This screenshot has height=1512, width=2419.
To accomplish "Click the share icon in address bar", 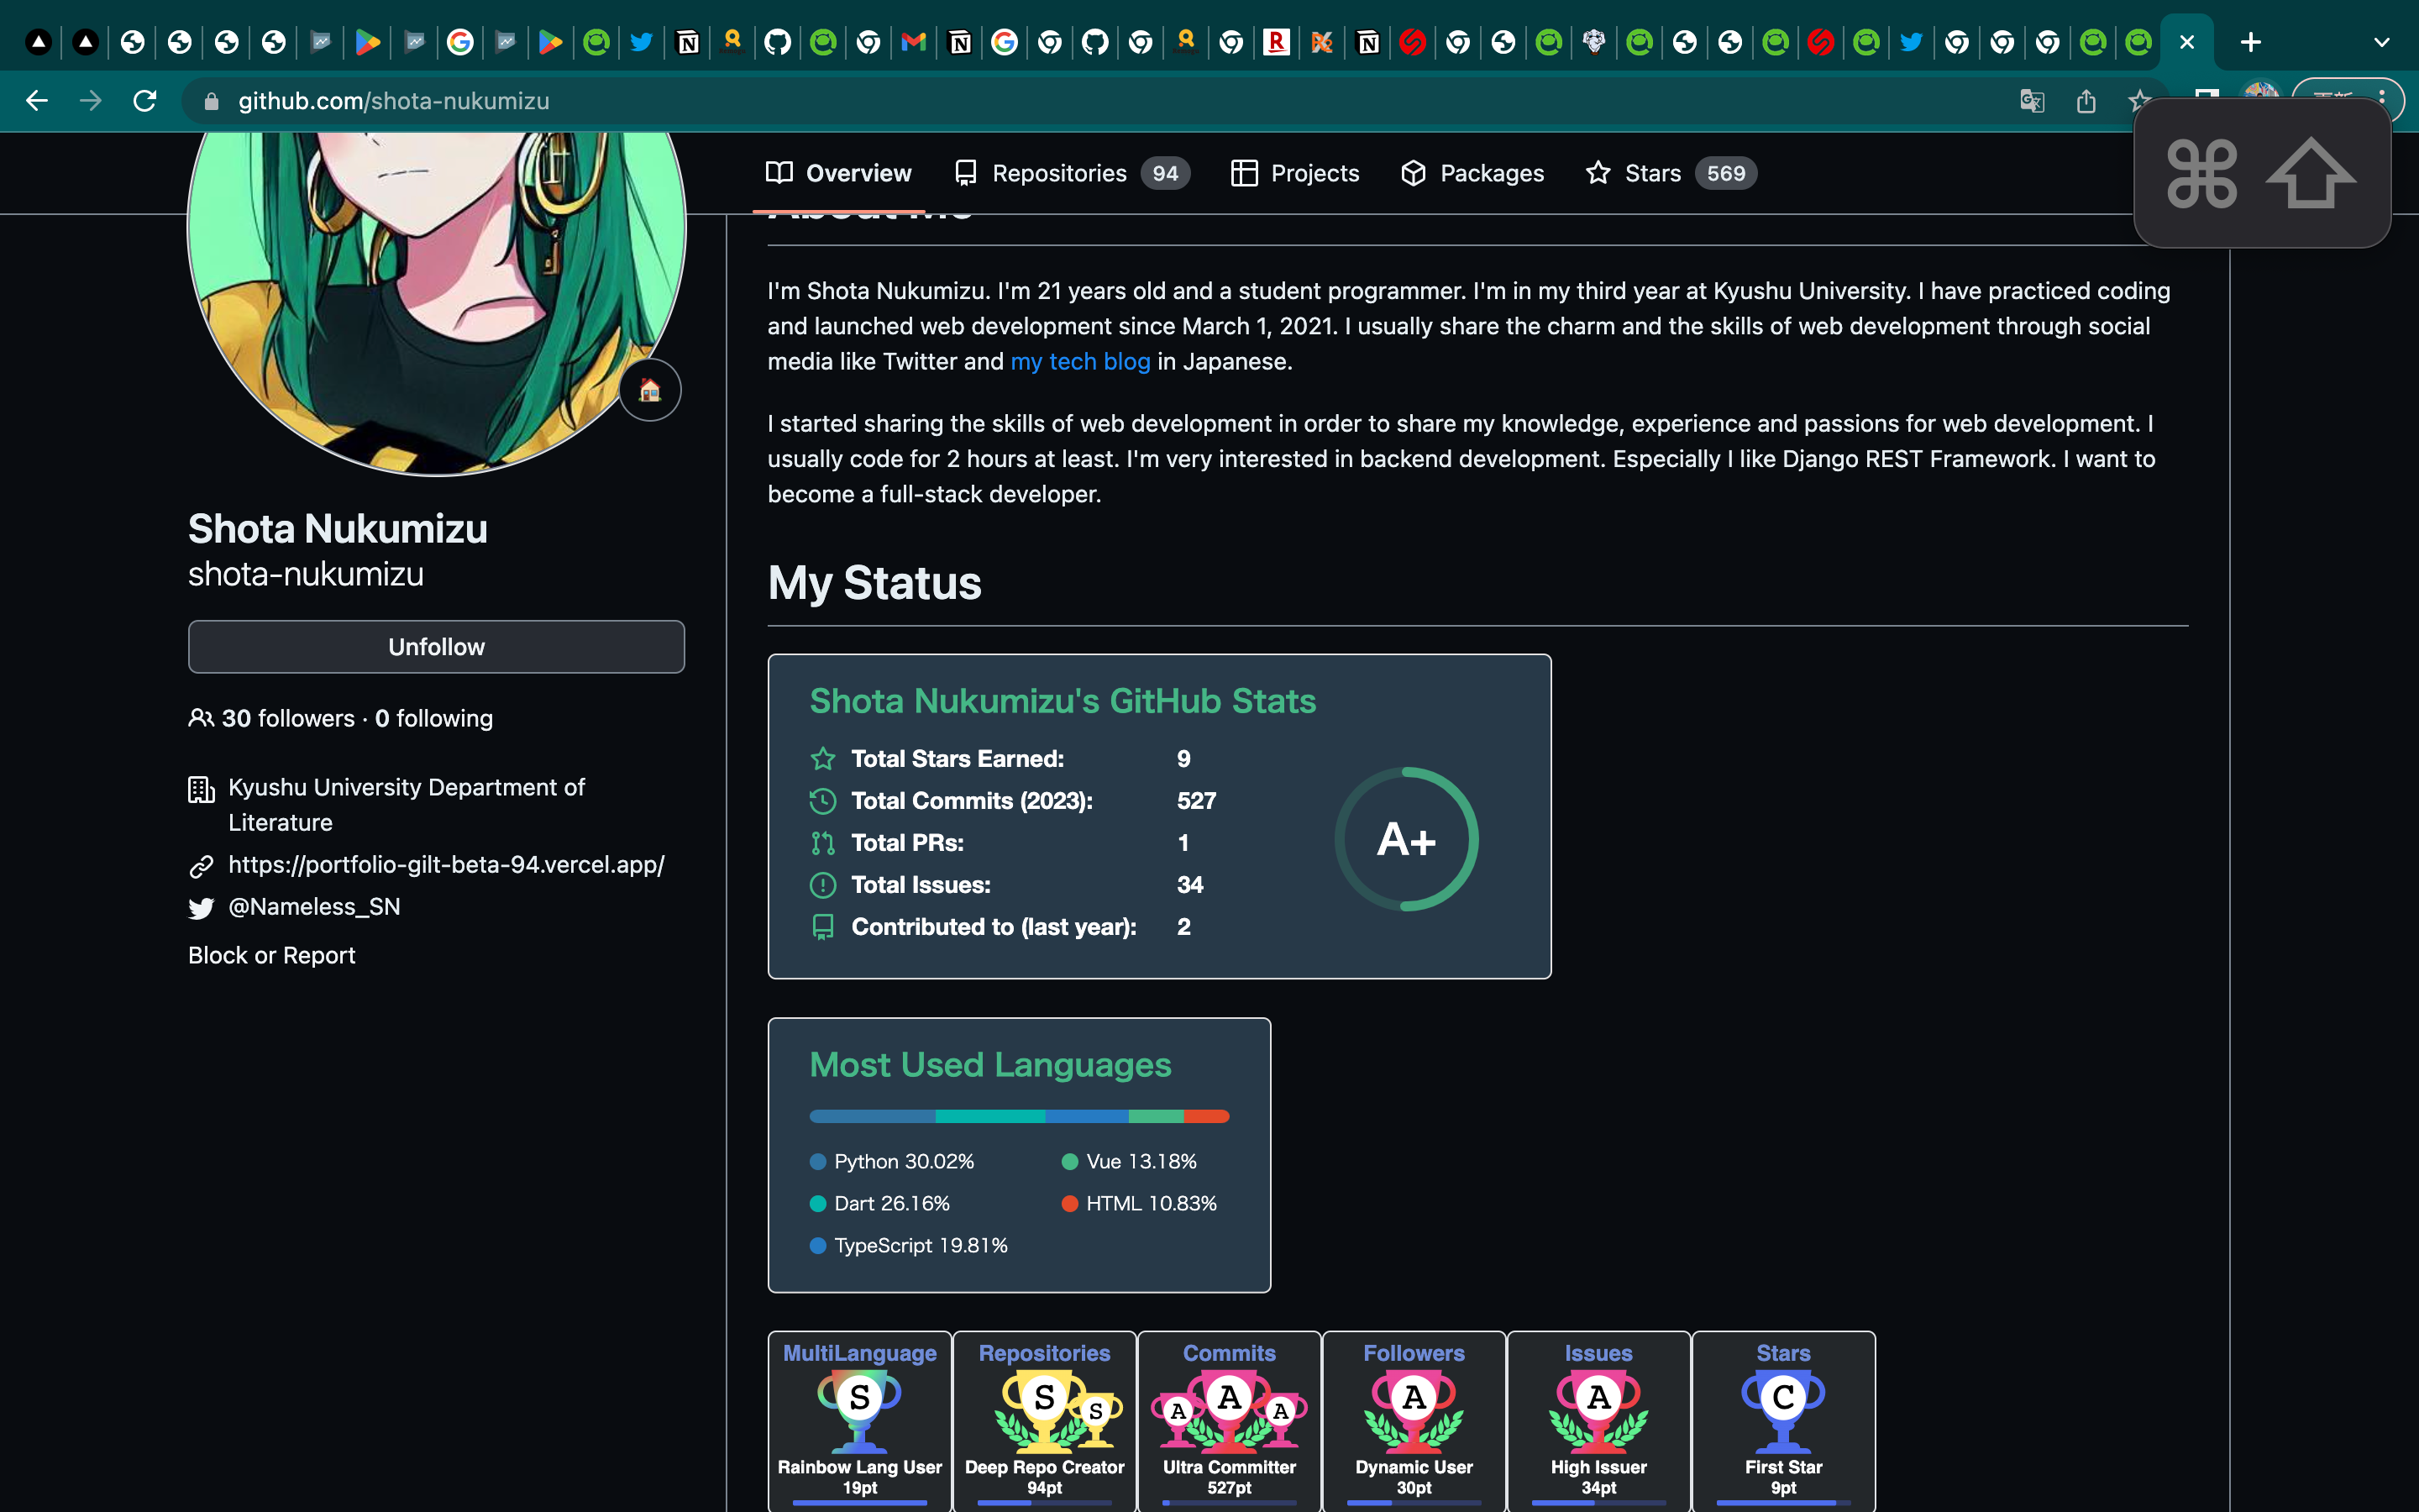I will (2086, 101).
